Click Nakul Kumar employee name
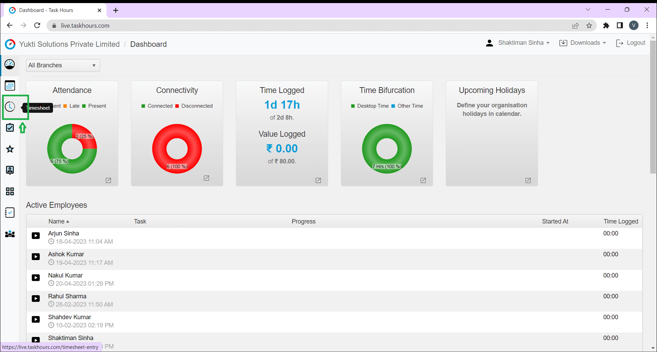This screenshot has width=657, height=352. point(65,275)
